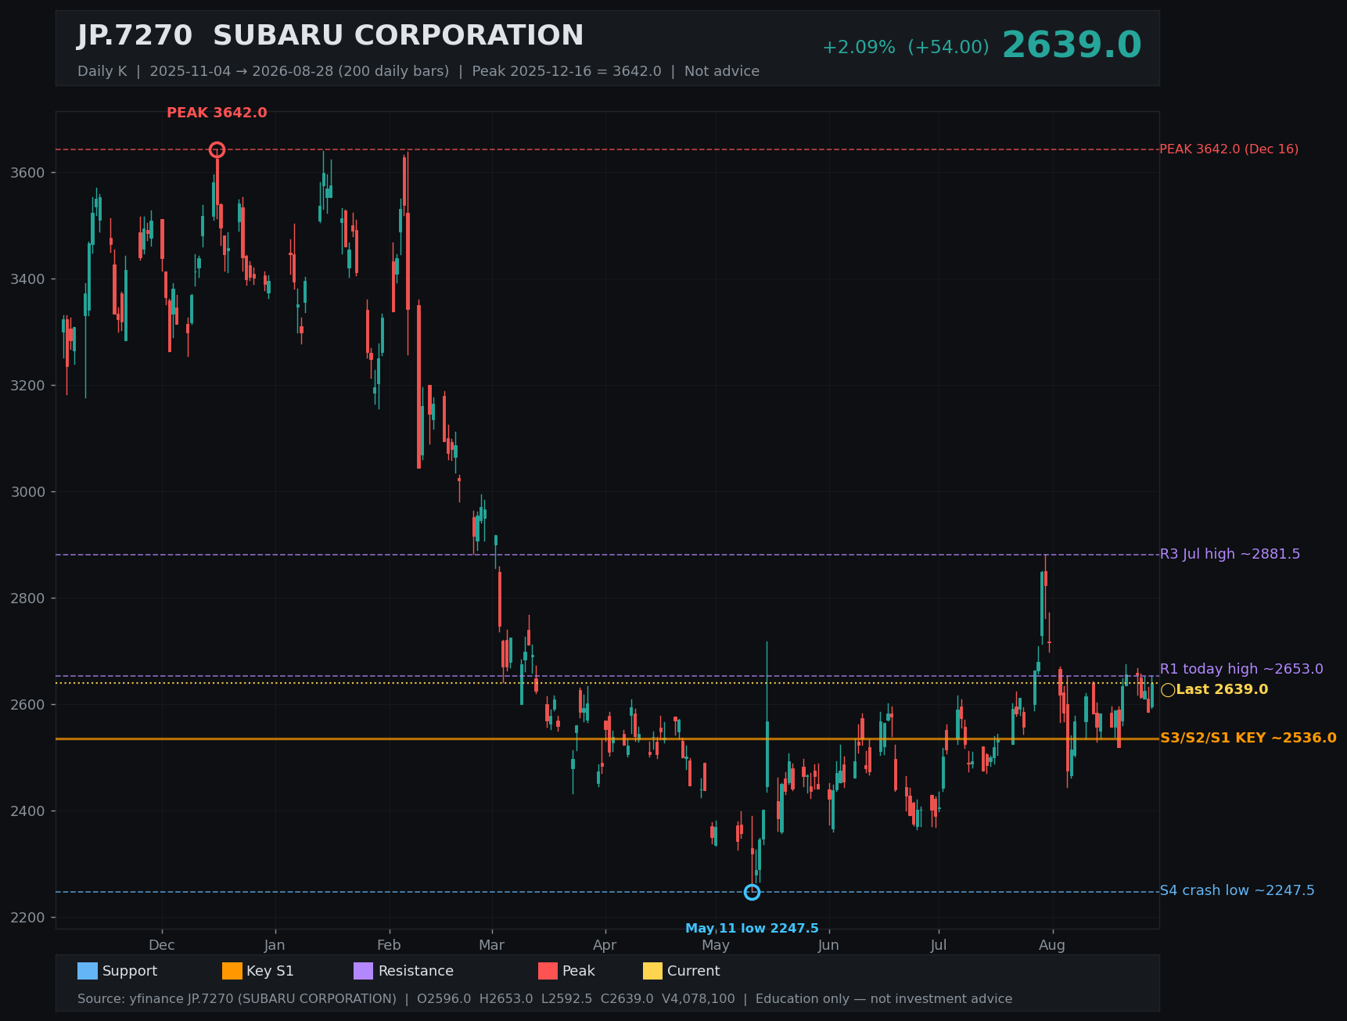Image resolution: width=1347 pixels, height=1021 pixels.
Task: Click the "Daily K" date range subtitle
Action: click(418, 71)
